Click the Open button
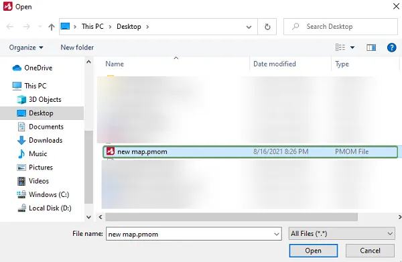This screenshot has height=262, width=402. click(314, 251)
